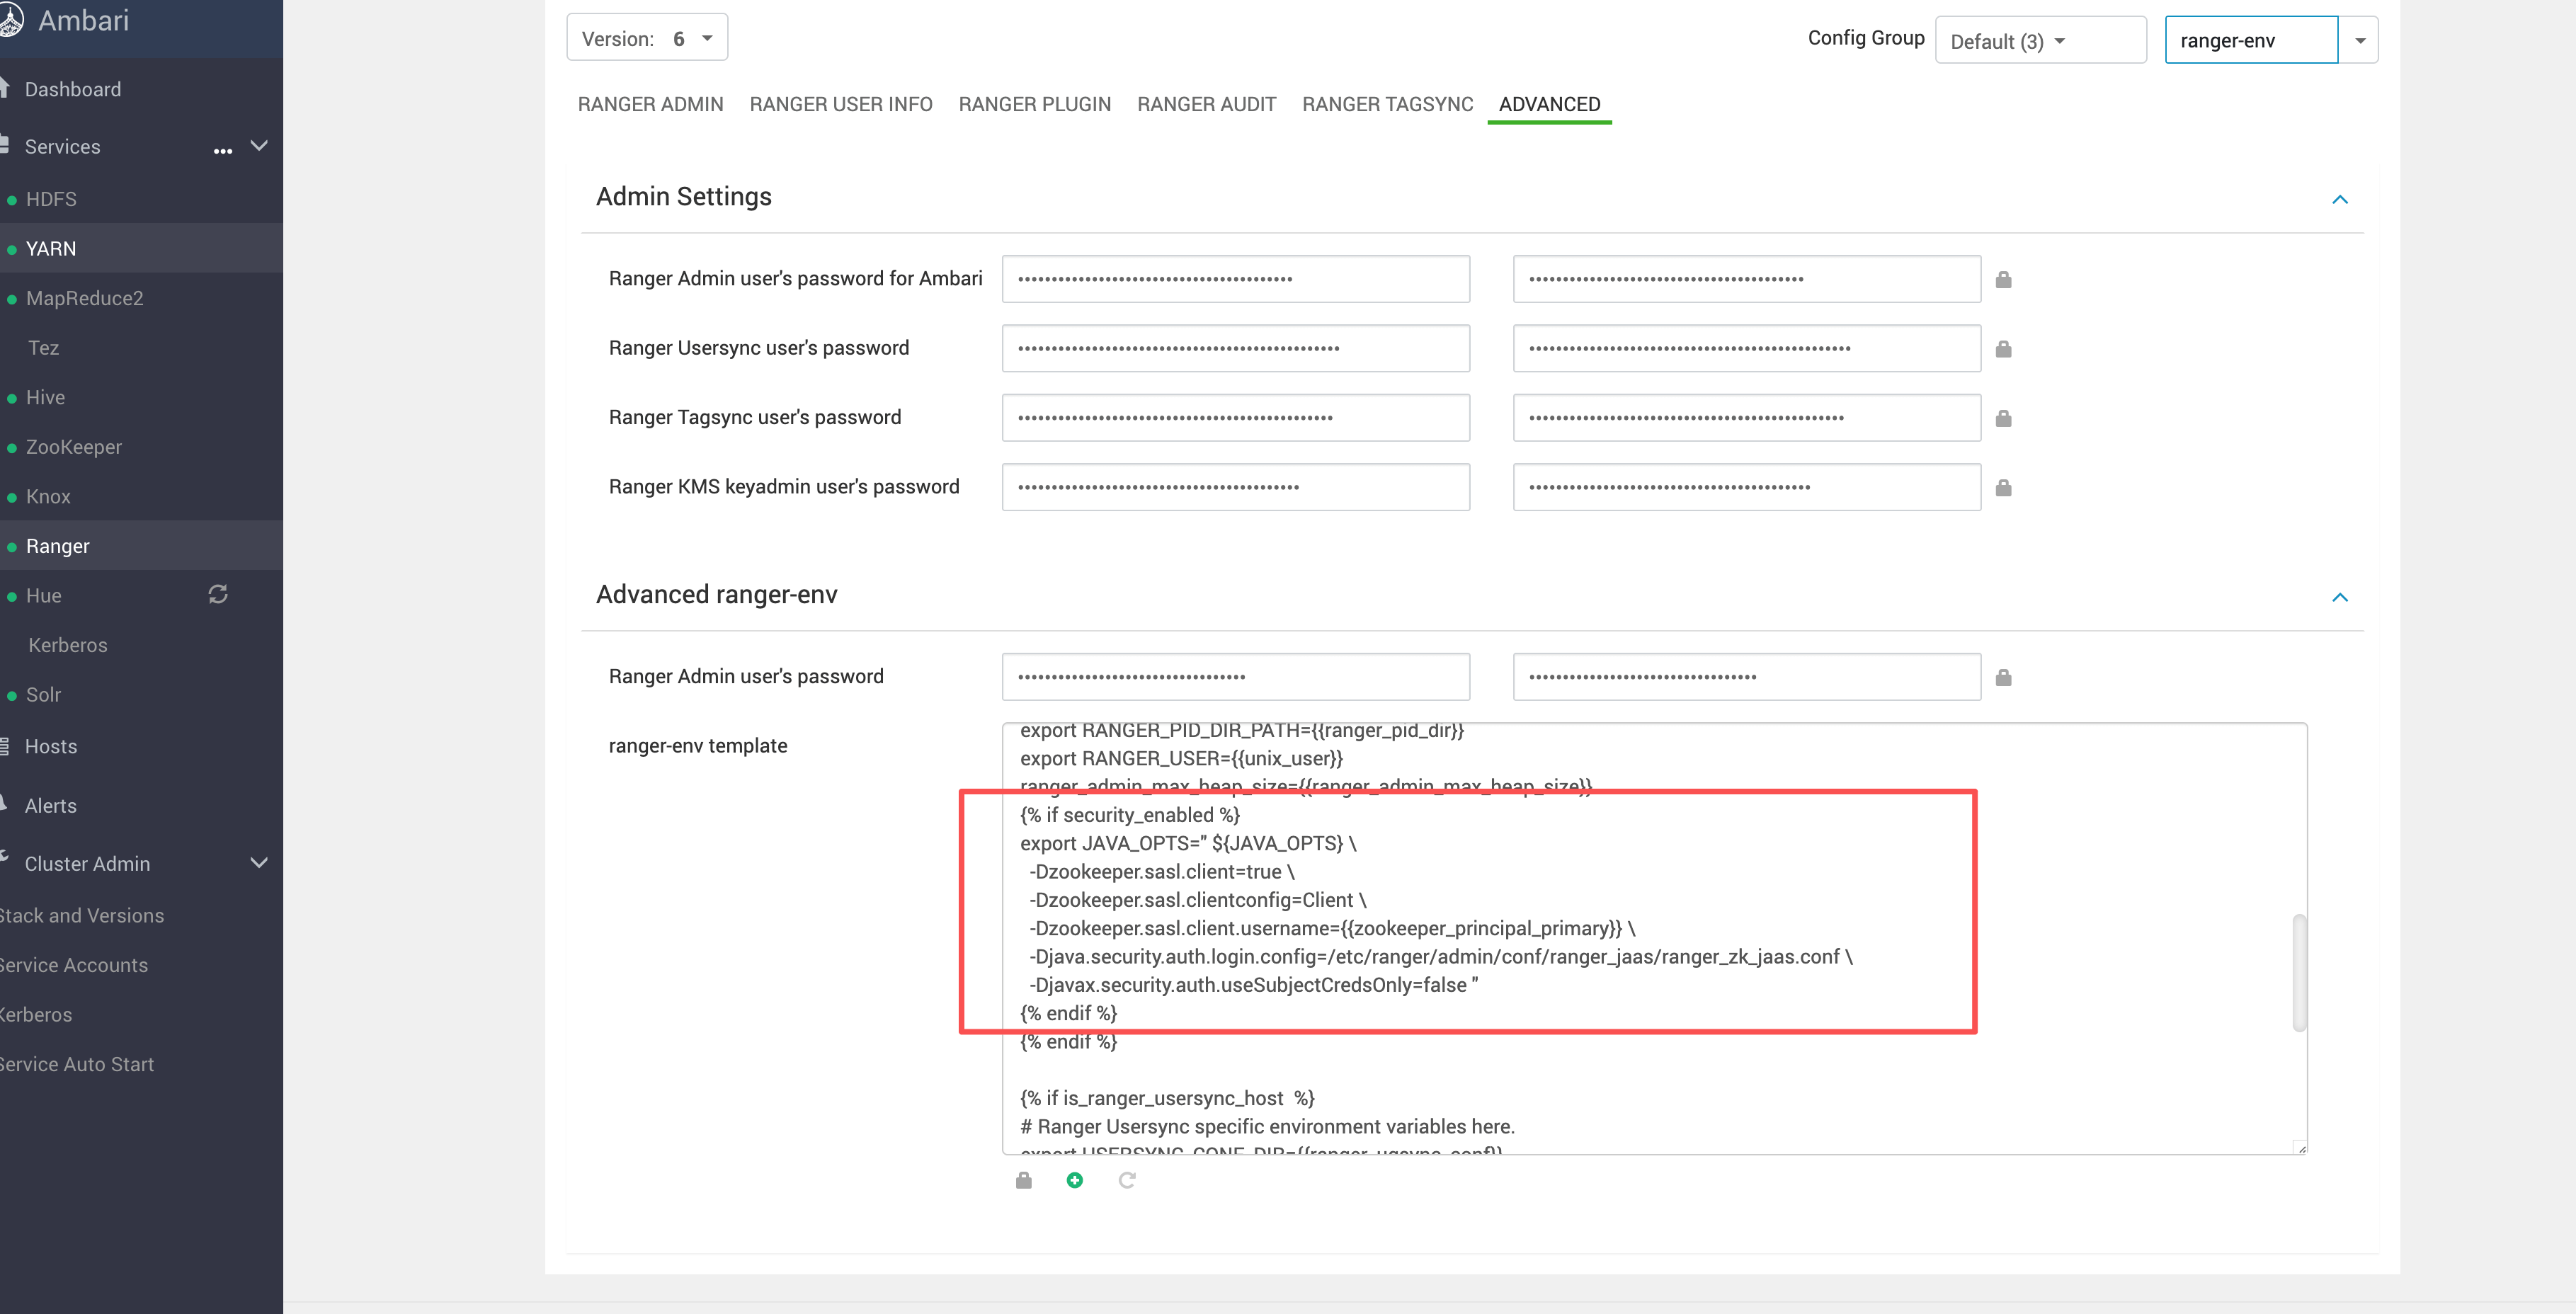This screenshot has width=2576, height=1314.
Task: Click lock icon for Ambari Ranger Admin password
Action: [x=2003, y=280]
